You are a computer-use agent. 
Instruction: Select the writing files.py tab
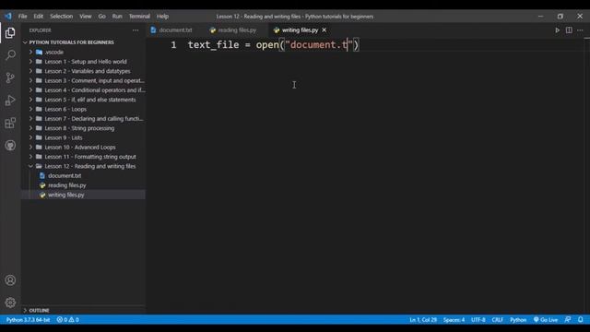pos(300,30)
